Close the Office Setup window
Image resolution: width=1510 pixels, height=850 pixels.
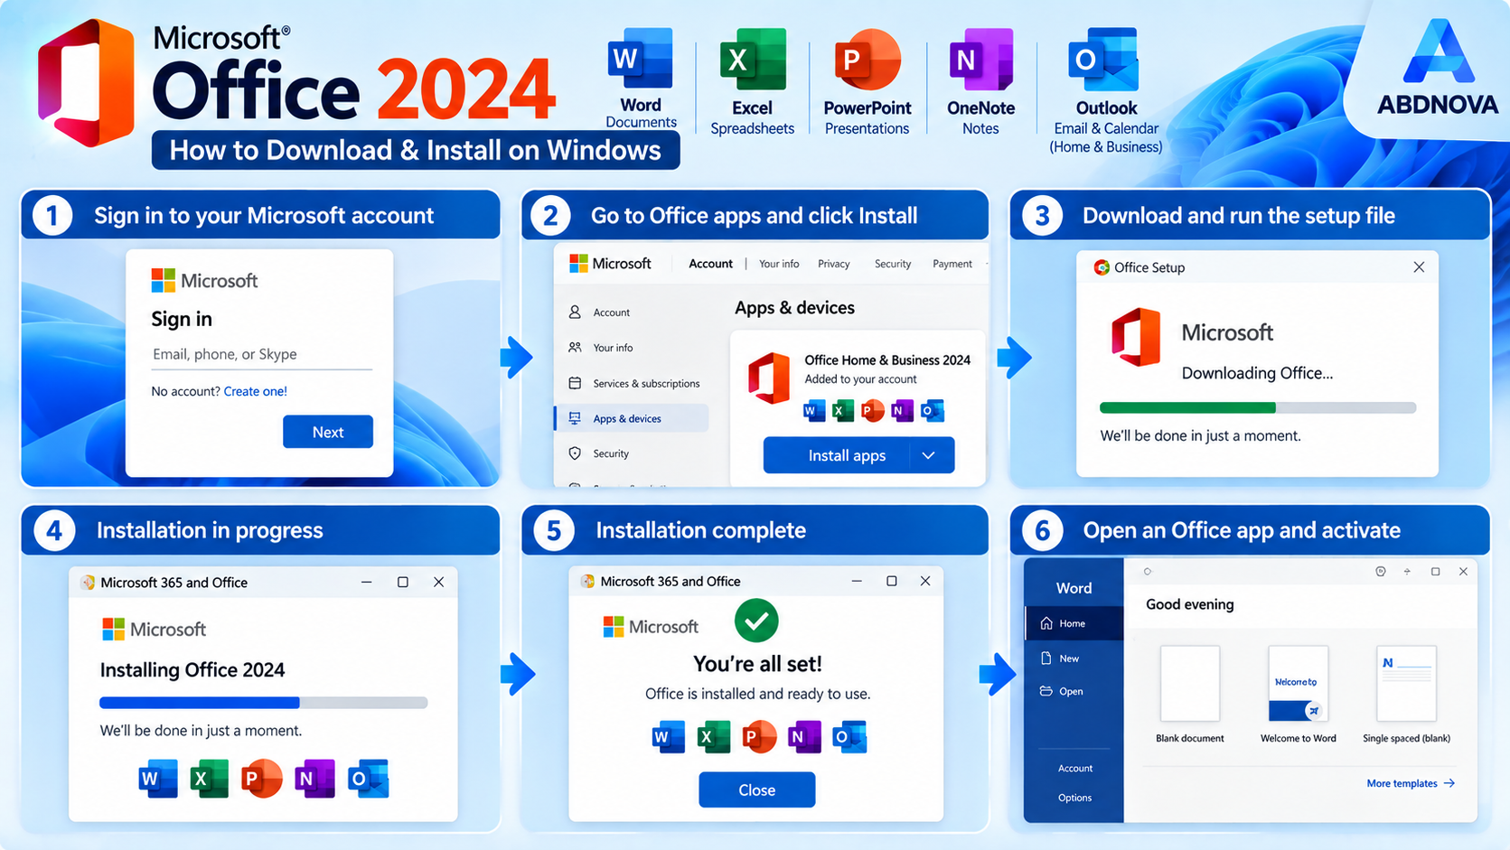point(1419,267)
